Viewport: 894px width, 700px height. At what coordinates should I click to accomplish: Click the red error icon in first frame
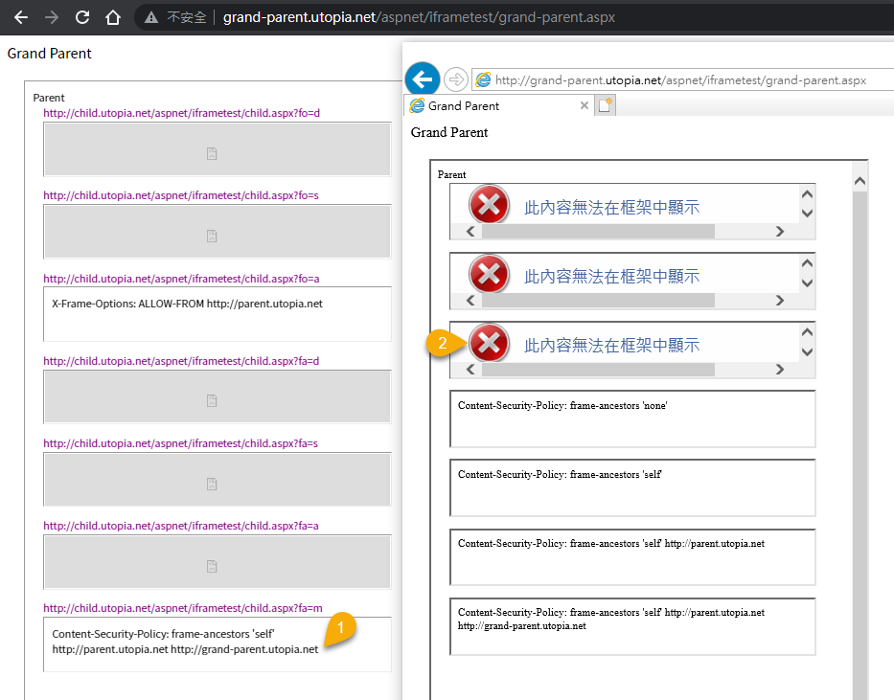tap(489, 205)
